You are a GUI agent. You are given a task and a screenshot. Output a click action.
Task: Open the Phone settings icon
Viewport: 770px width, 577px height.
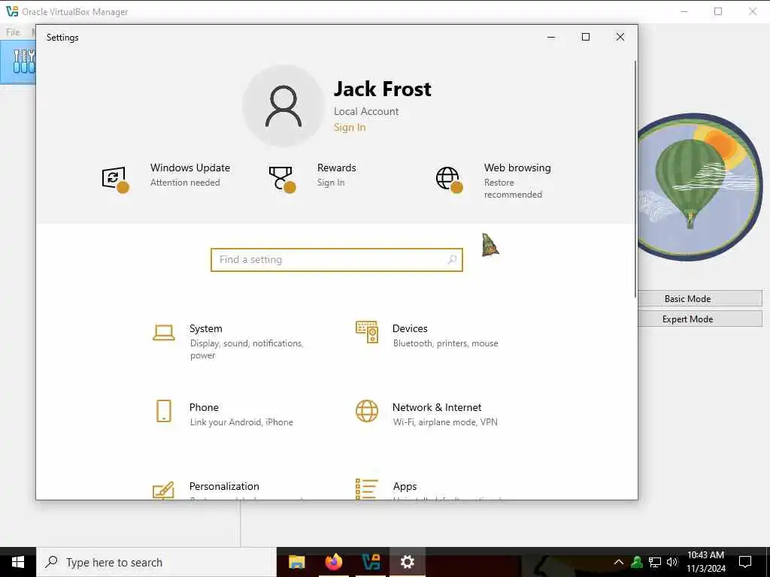point(163,411)
